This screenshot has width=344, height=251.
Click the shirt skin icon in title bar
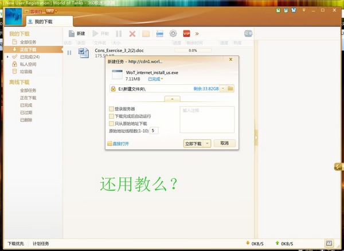[x=294, y=10]
